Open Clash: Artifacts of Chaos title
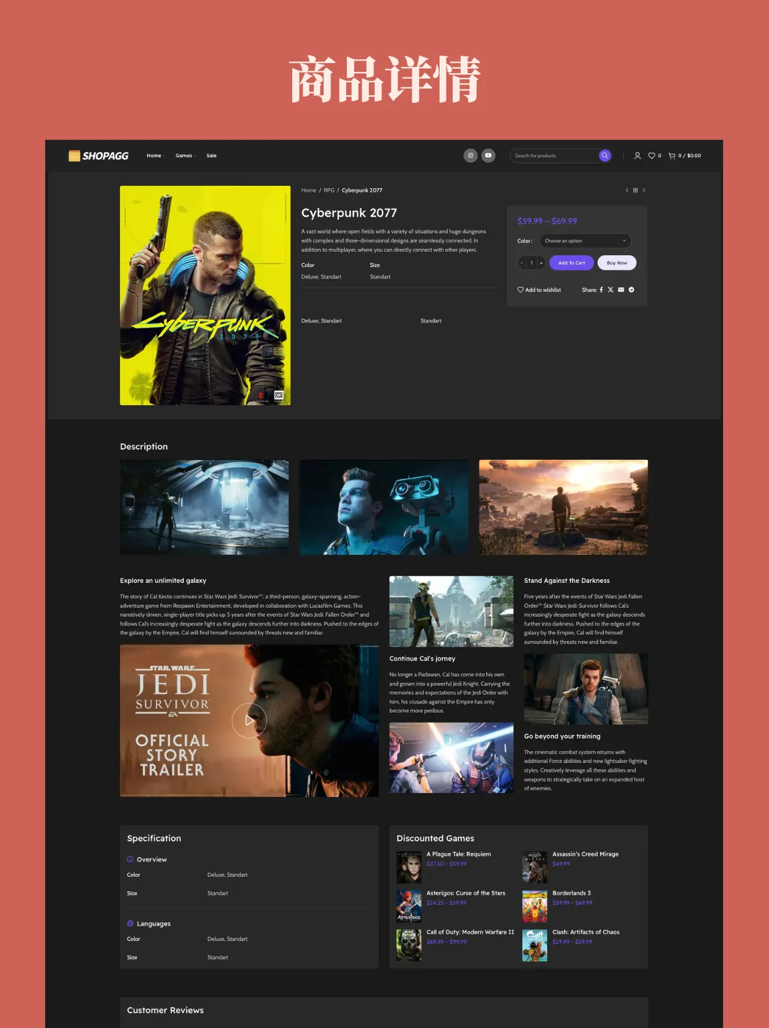The width and height of the screenshot is (769, 1028). tap(586, 932)
